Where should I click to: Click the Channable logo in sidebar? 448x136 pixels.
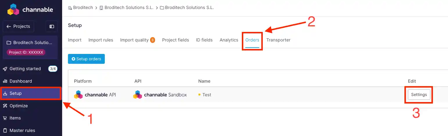pyautogui.click(x=30, y=9)
